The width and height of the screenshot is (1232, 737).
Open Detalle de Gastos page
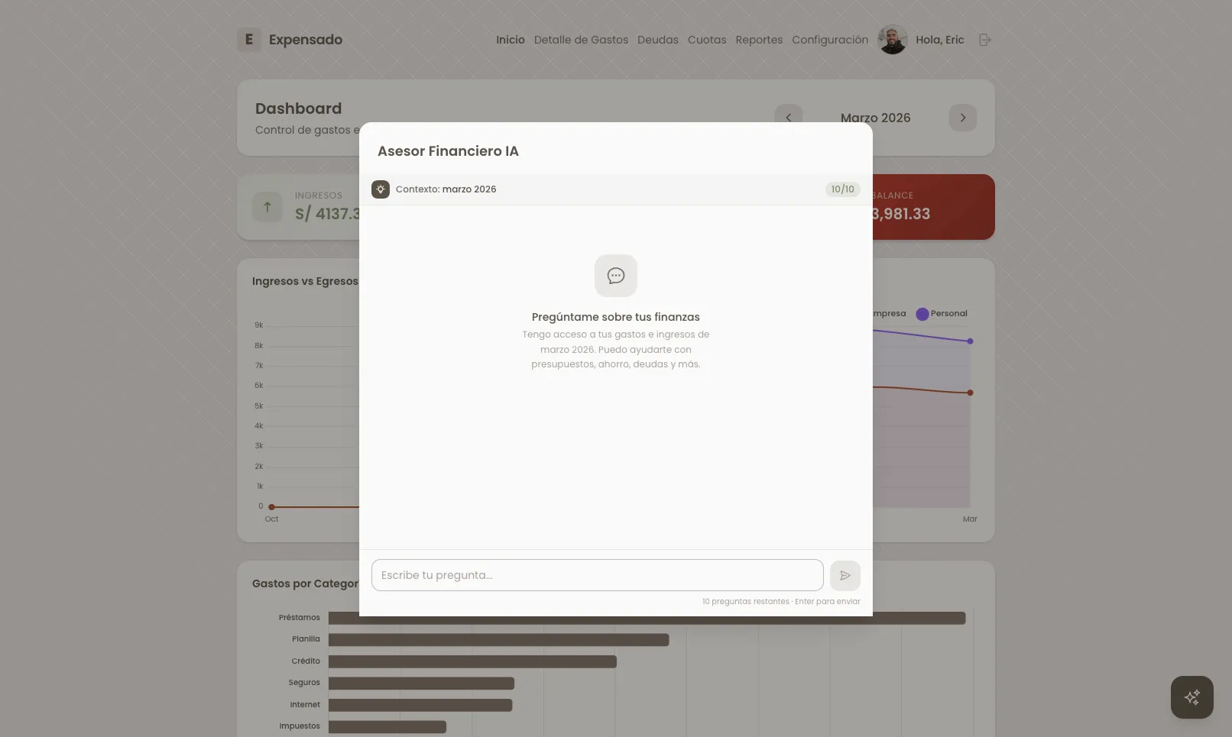pyautogui.click(x=581, y=40)
